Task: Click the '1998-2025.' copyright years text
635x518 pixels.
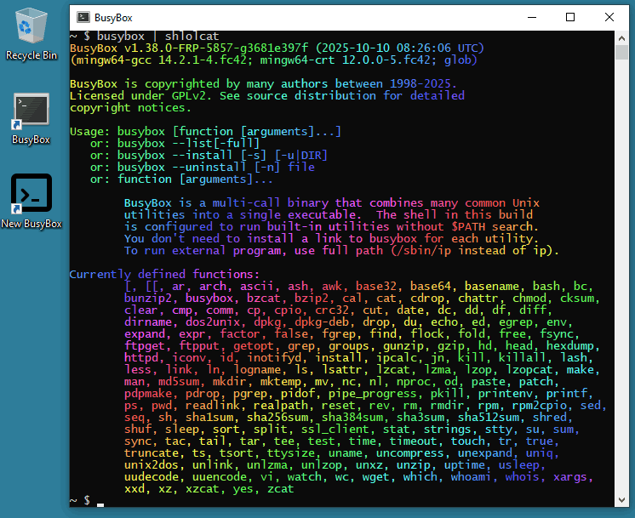Action: tap(424, 83)
